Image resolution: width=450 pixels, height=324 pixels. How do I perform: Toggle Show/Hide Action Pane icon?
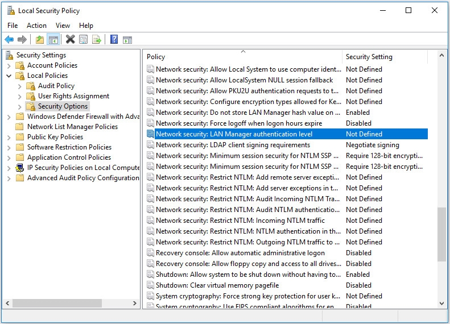[x=127, y=40]
